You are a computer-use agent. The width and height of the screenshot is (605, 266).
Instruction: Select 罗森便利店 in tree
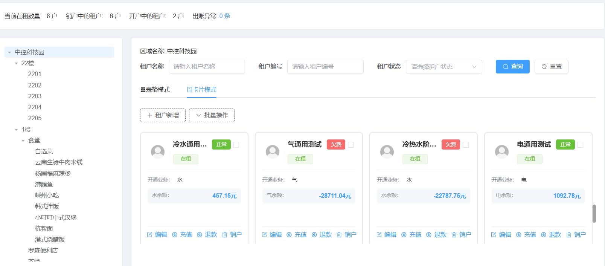[43, 251]
